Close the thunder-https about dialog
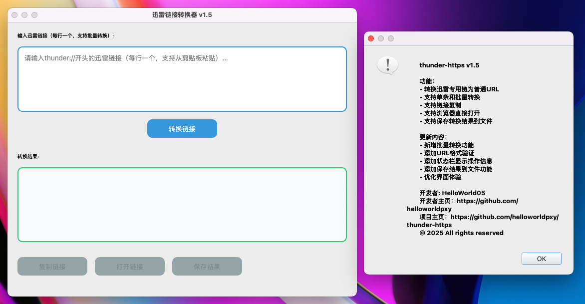Viewport: 585px width, 304px height. click(371, 38)
